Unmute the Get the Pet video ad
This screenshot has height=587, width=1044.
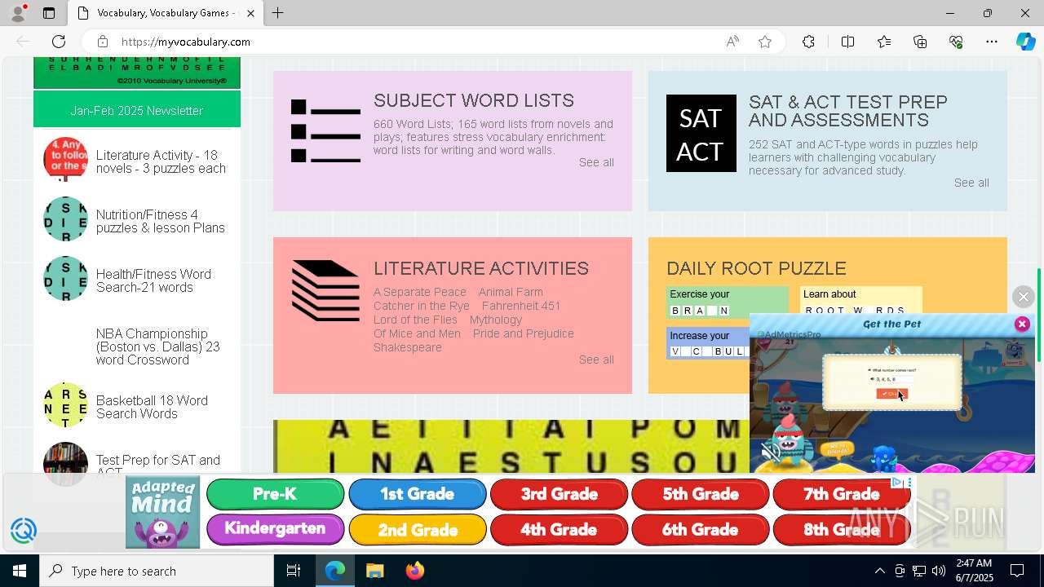click(770, 451)
